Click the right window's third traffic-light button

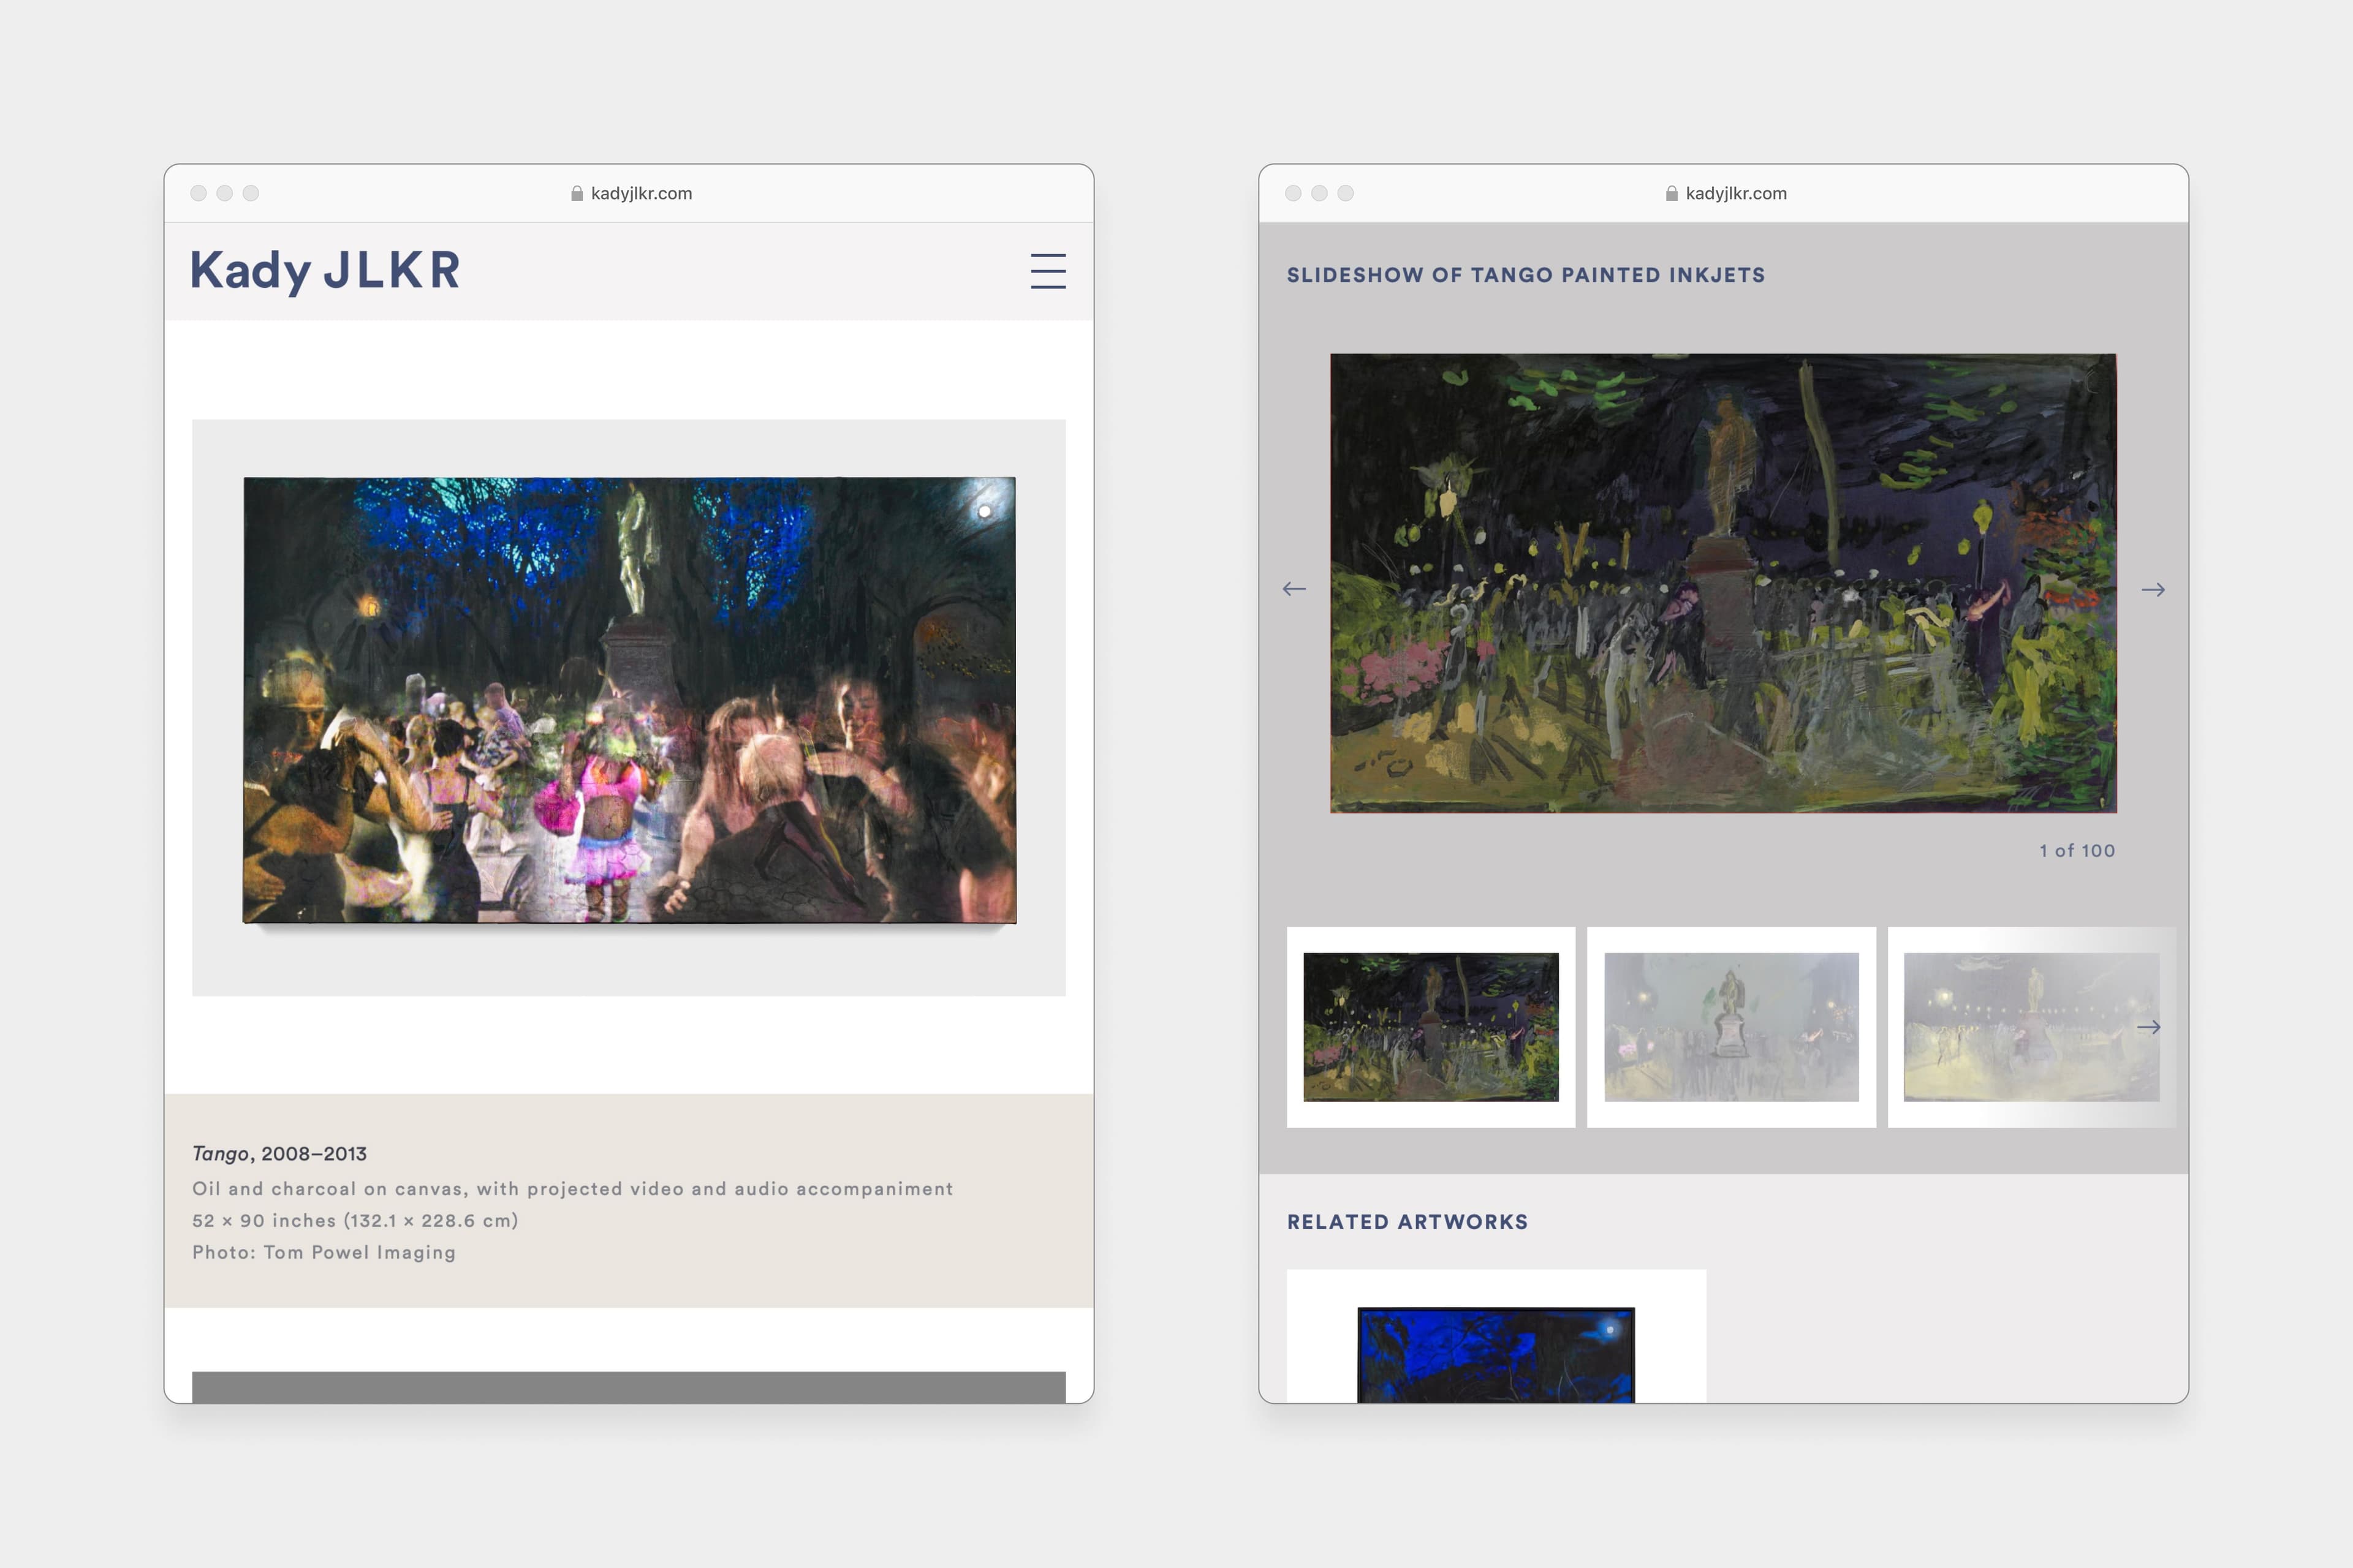[1346, 193]
